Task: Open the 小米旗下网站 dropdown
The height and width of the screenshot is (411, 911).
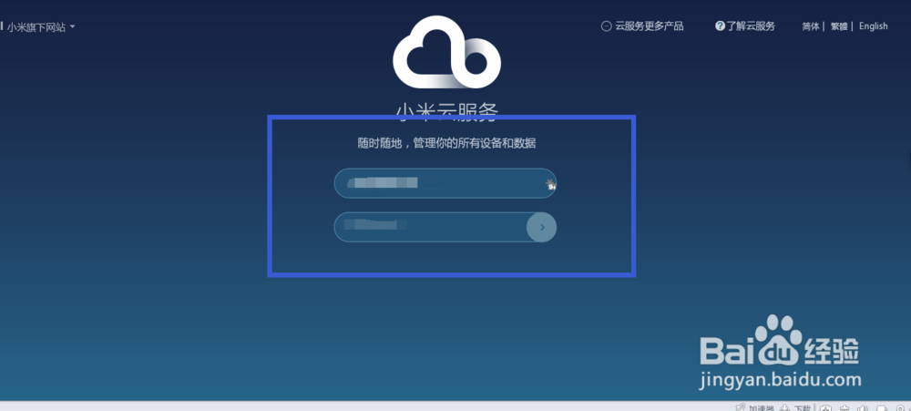Action: 41,27
